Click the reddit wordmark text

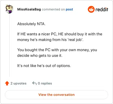pos(102,10)
